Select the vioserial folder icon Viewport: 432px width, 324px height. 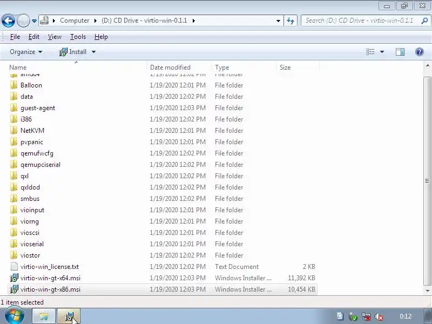14,244
